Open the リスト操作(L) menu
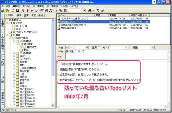Screen dimensions: 172x113 click(x=52, y=6)
